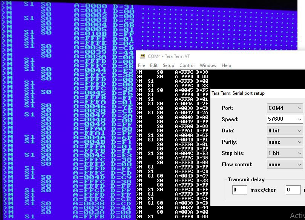Open the Setup menu in Tera Term
The image size is (305, 220).
pyautogui.click(x=169, y=65)
